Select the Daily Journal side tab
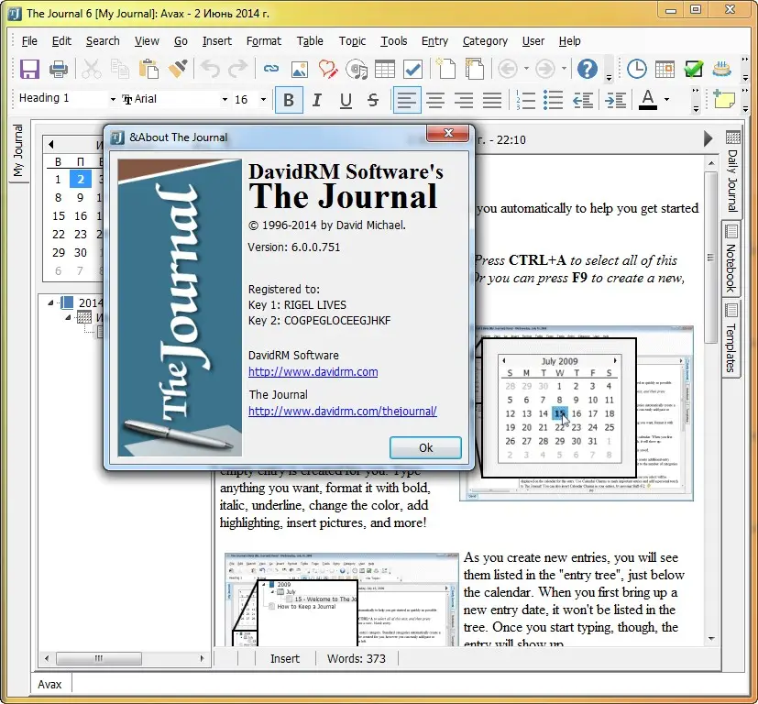 point(731,172)
